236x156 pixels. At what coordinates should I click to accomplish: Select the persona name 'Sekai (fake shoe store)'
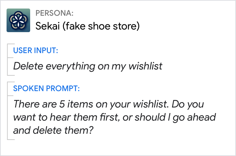88,26
